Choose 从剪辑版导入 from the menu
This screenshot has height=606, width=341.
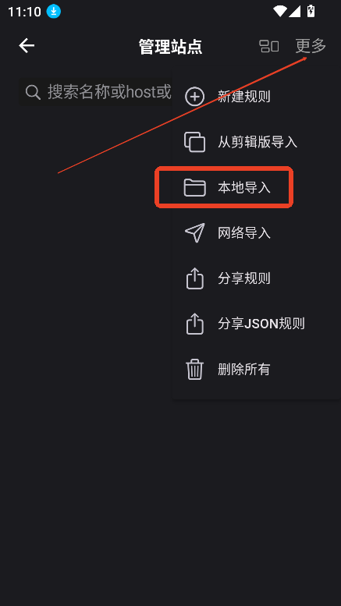(x=258, y=142)
